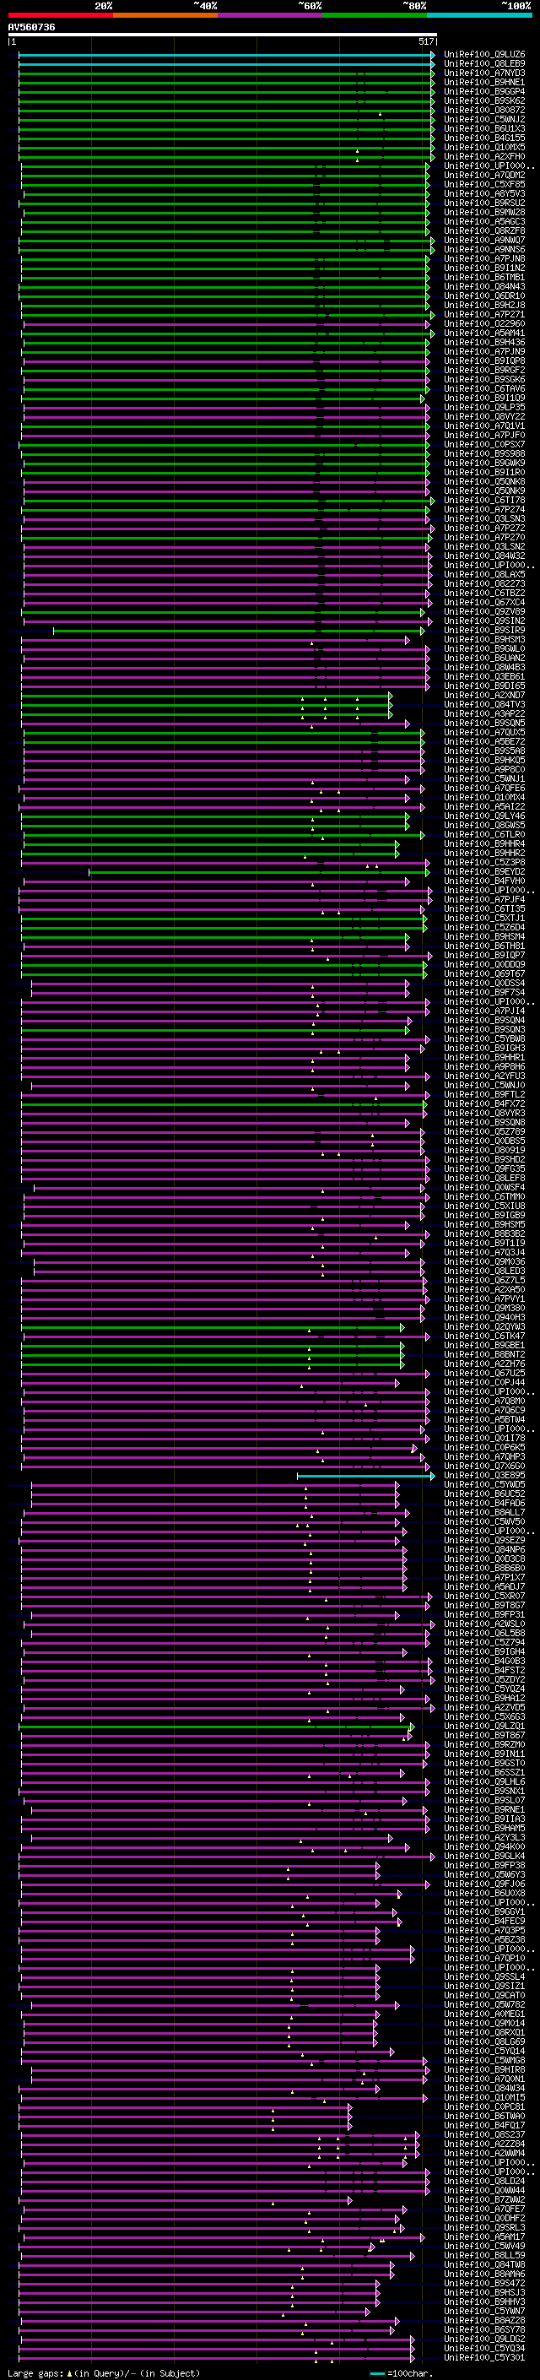This screenshot has height=2380, width=540.
Task: Select hit label UniRef100_B9S472
Action: point(484,2283)
